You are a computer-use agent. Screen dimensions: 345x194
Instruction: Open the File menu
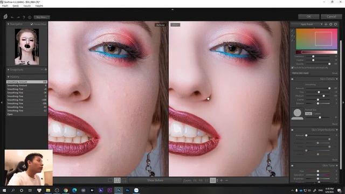pyautogui.click(x=5, y=6)
